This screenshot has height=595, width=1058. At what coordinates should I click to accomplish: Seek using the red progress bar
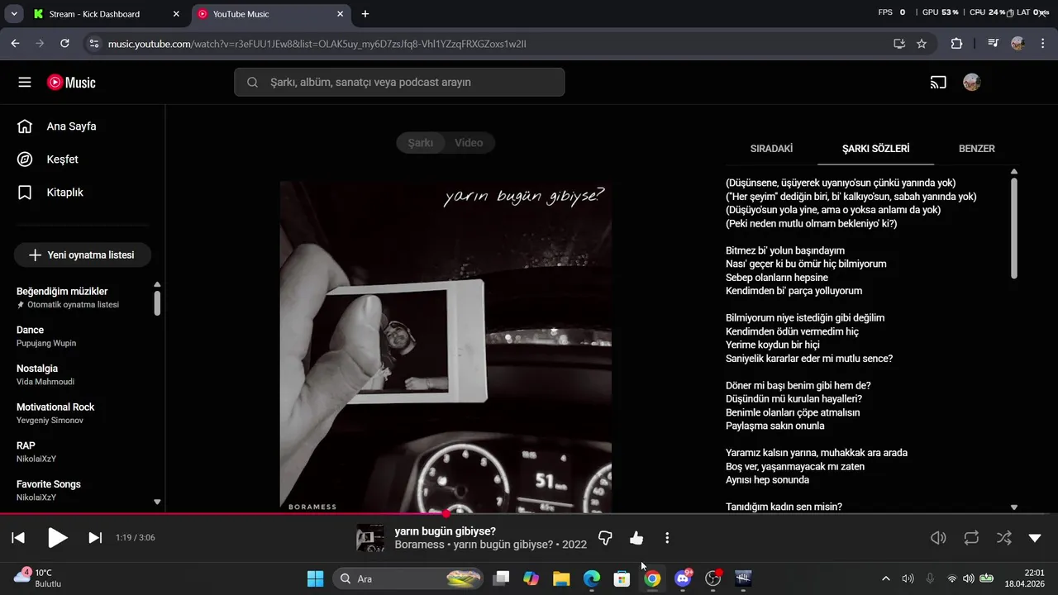click(529, 514)
